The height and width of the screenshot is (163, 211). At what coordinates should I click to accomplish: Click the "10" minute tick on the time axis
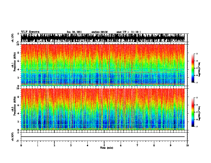tap(187, 145)
